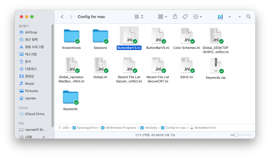270x158 pixels.
Task: Click the Share toolbar icon
Action: [x=175, y=16]
